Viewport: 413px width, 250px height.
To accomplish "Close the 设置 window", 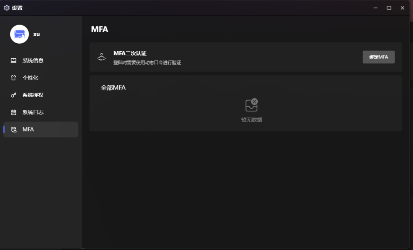I will (x=402, y=8).
